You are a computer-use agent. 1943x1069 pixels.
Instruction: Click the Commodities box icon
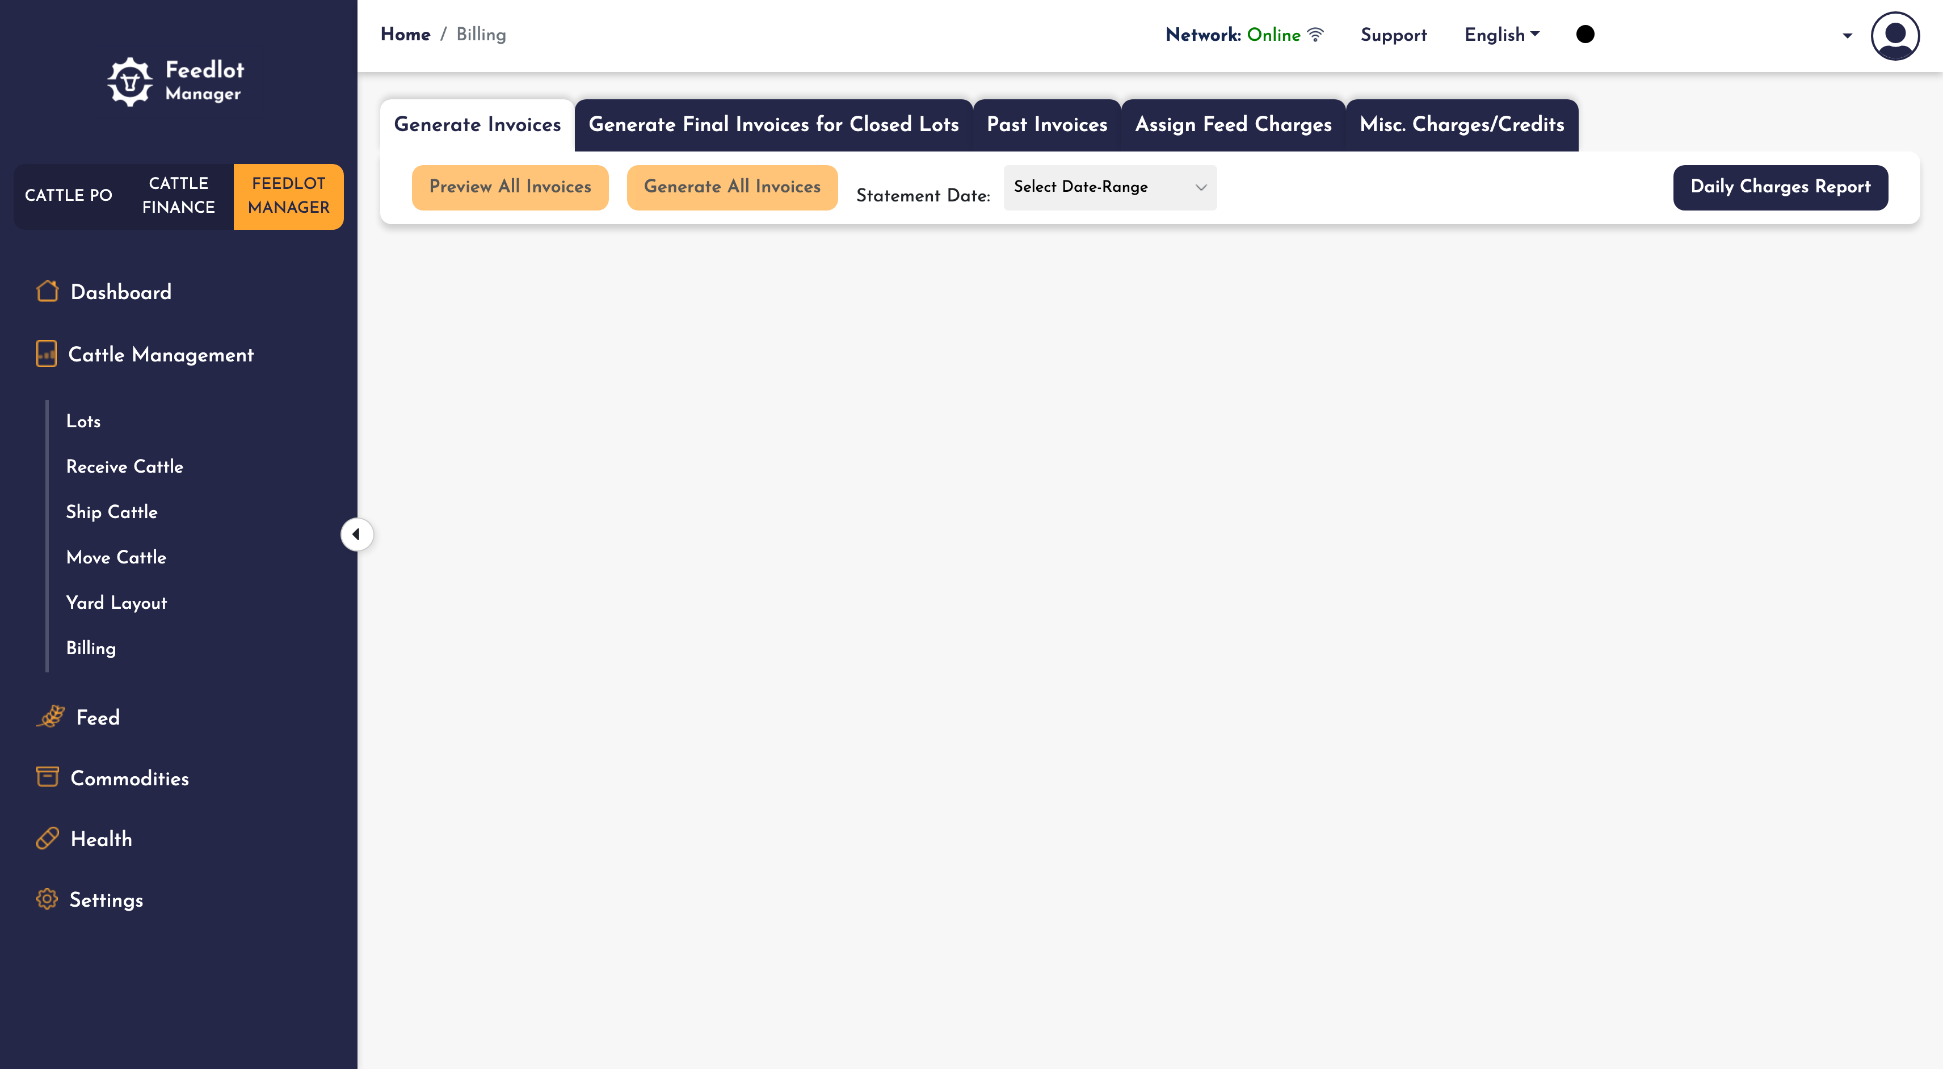click(48, 777)
